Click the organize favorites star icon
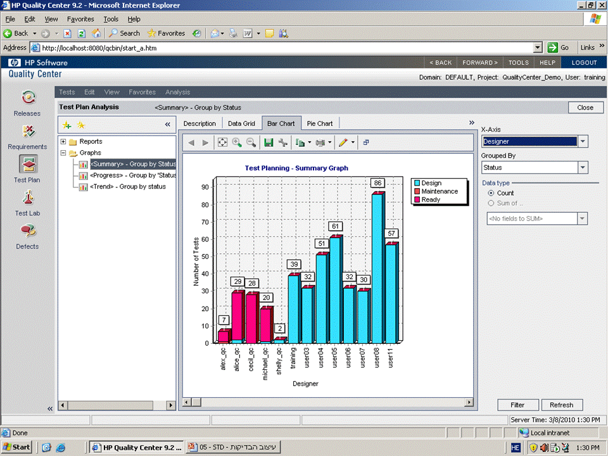Viewport: 608px width, 456px height. (81, 125)
